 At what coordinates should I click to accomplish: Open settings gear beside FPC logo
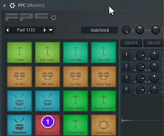click(54, 18)
